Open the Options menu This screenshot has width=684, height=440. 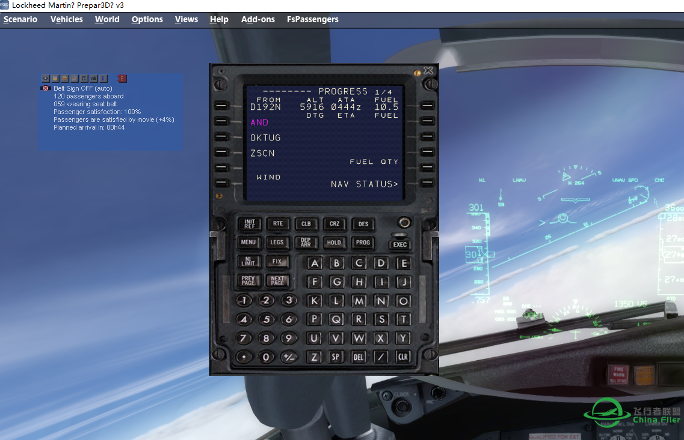click(x=147, y=19)
